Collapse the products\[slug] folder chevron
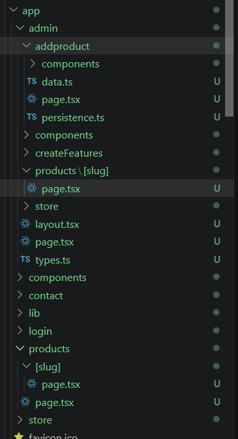Screen dimensions: 238x439 pyautogui.click(x=27, y=170)
